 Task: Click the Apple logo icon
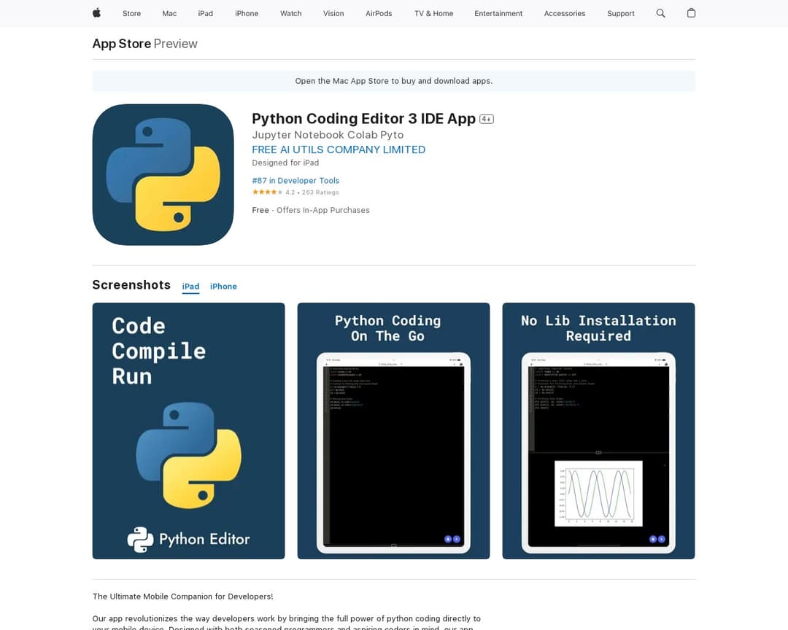coord(96,13)
